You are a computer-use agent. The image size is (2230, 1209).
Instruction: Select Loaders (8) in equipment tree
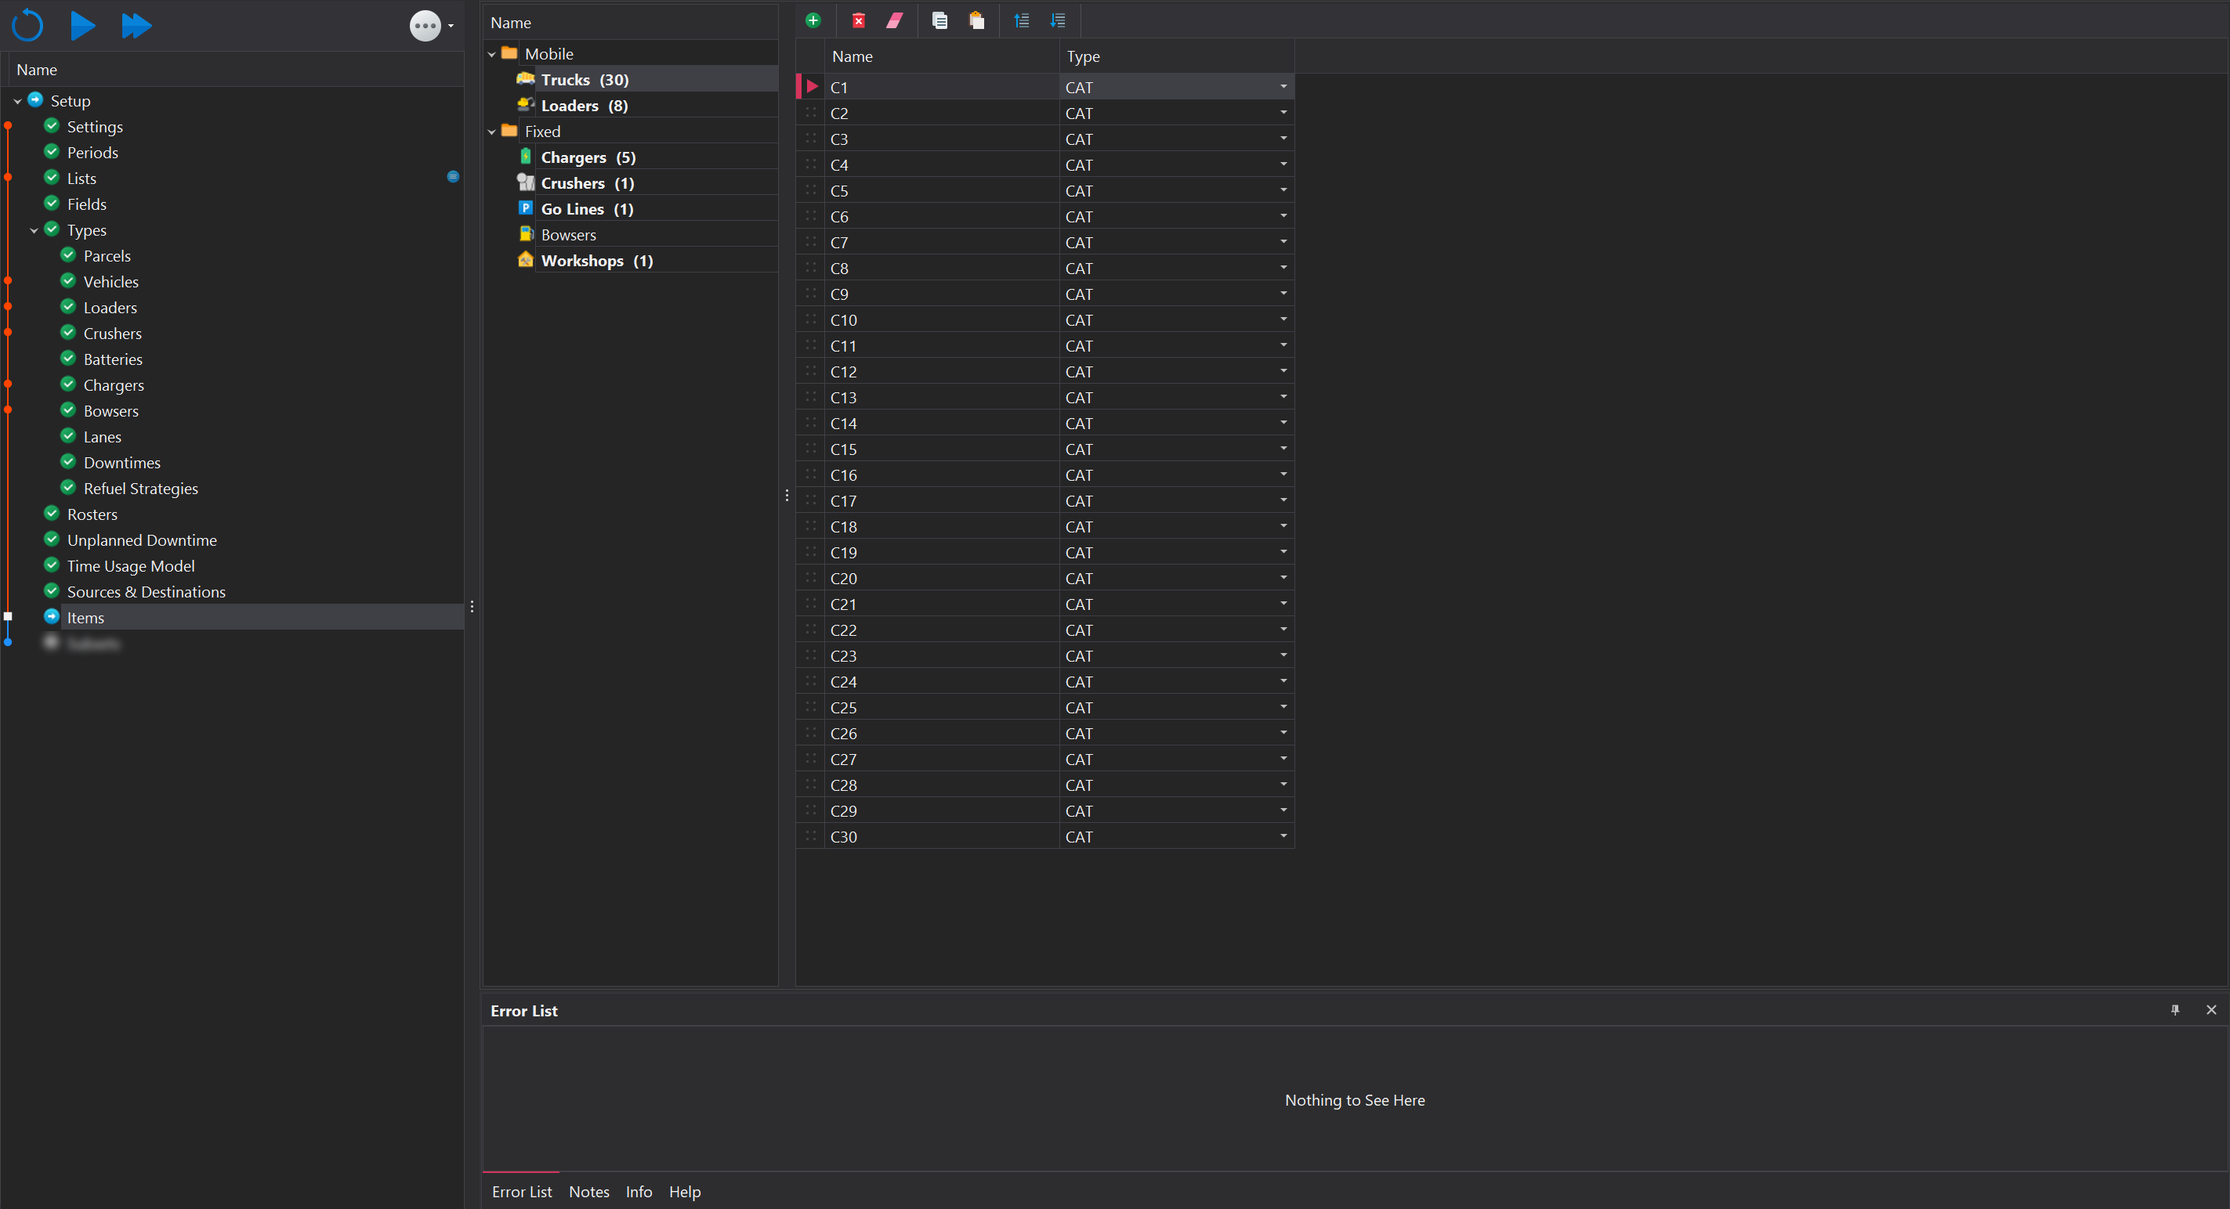584,106
